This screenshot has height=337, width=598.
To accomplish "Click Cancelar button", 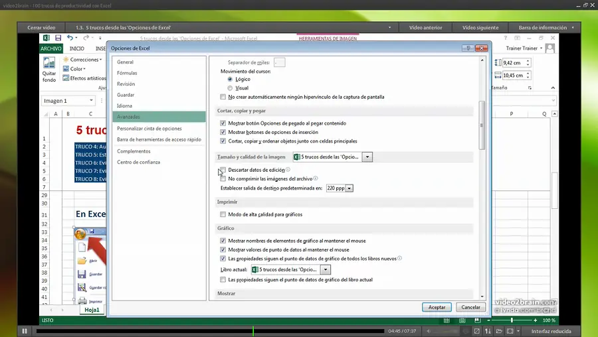I will tap(470, 307).
